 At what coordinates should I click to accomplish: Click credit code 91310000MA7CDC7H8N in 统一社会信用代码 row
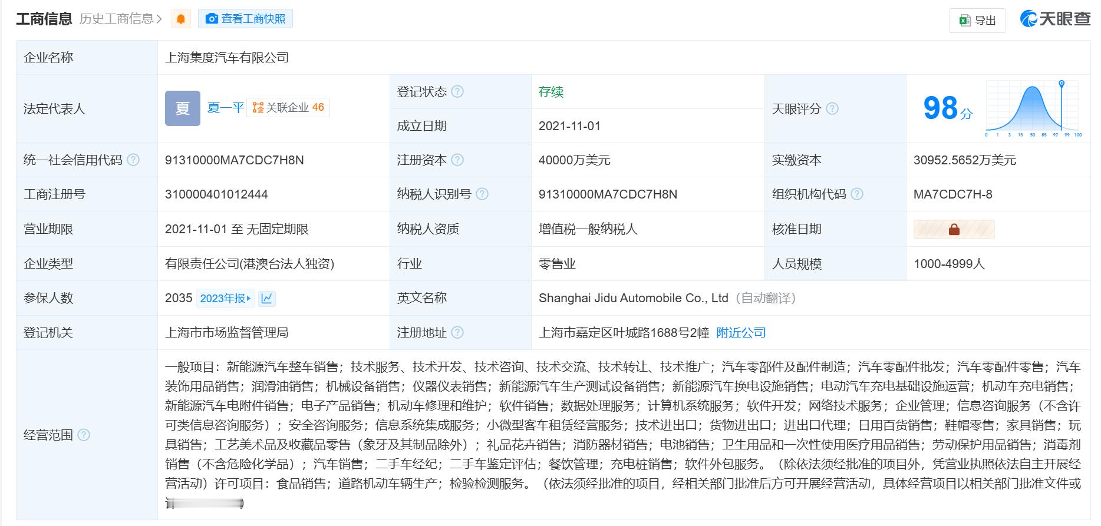(x=235, y=160)
